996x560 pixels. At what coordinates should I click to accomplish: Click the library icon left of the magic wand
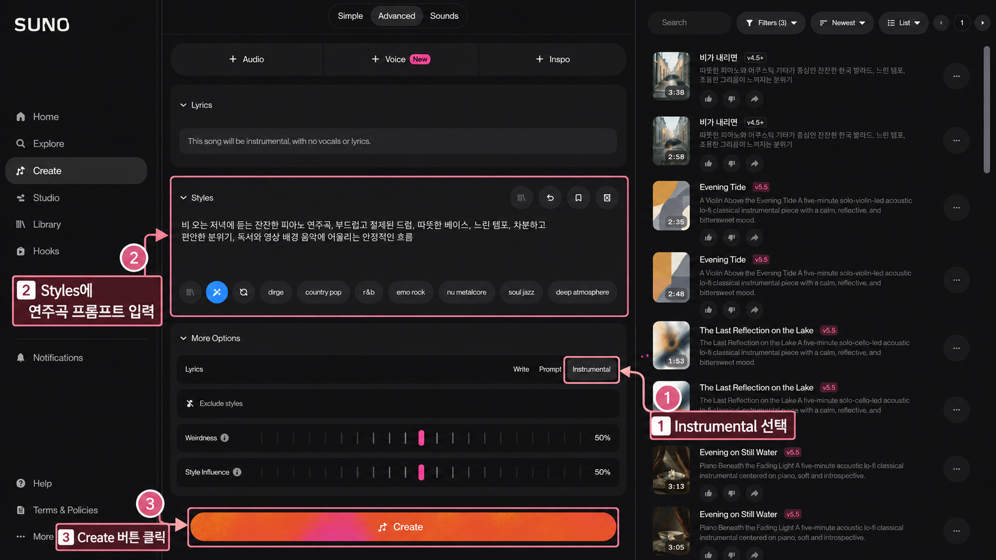[190, 292]
